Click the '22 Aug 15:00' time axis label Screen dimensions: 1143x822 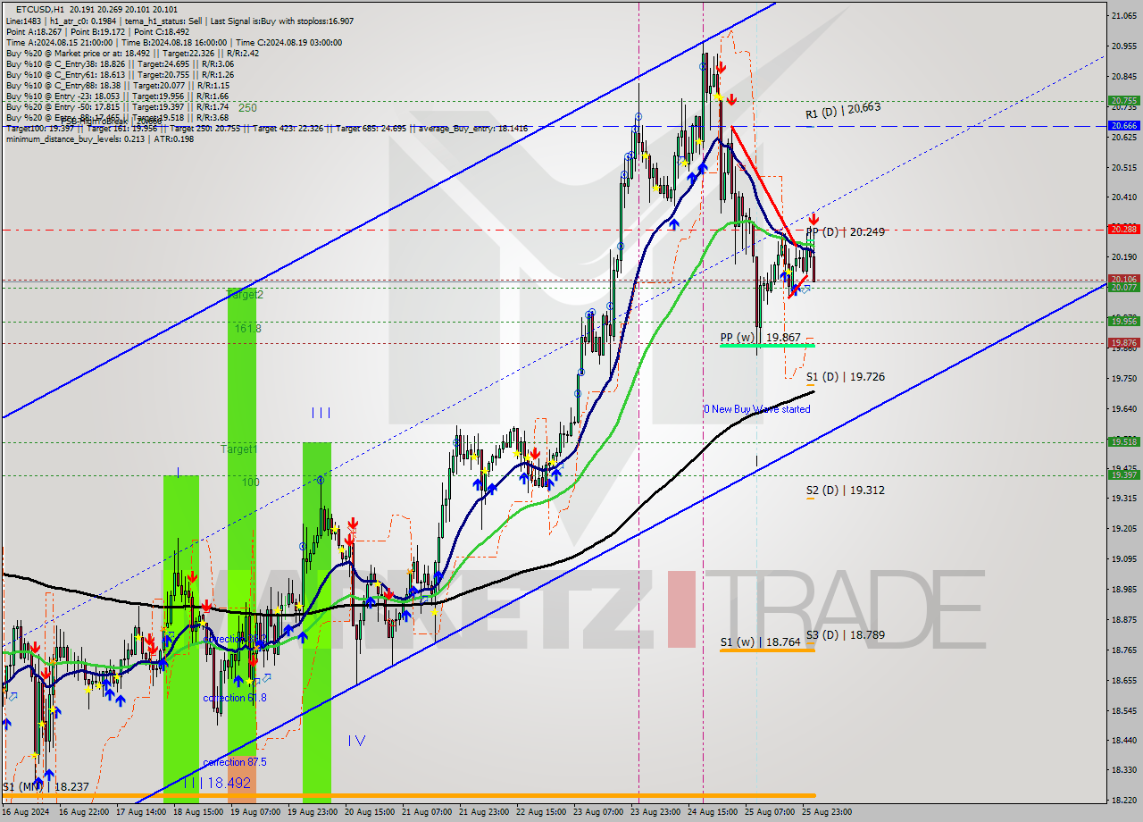(540, 812)
